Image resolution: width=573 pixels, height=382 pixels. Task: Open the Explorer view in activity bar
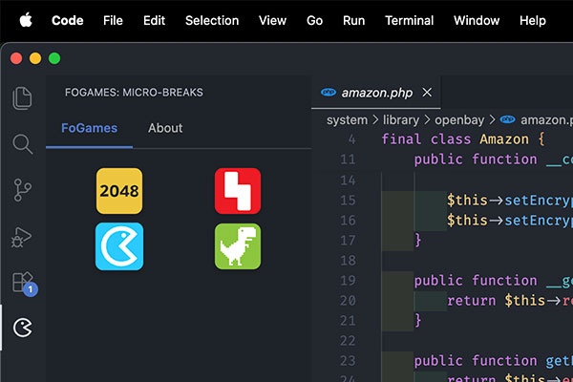point(23,97)
